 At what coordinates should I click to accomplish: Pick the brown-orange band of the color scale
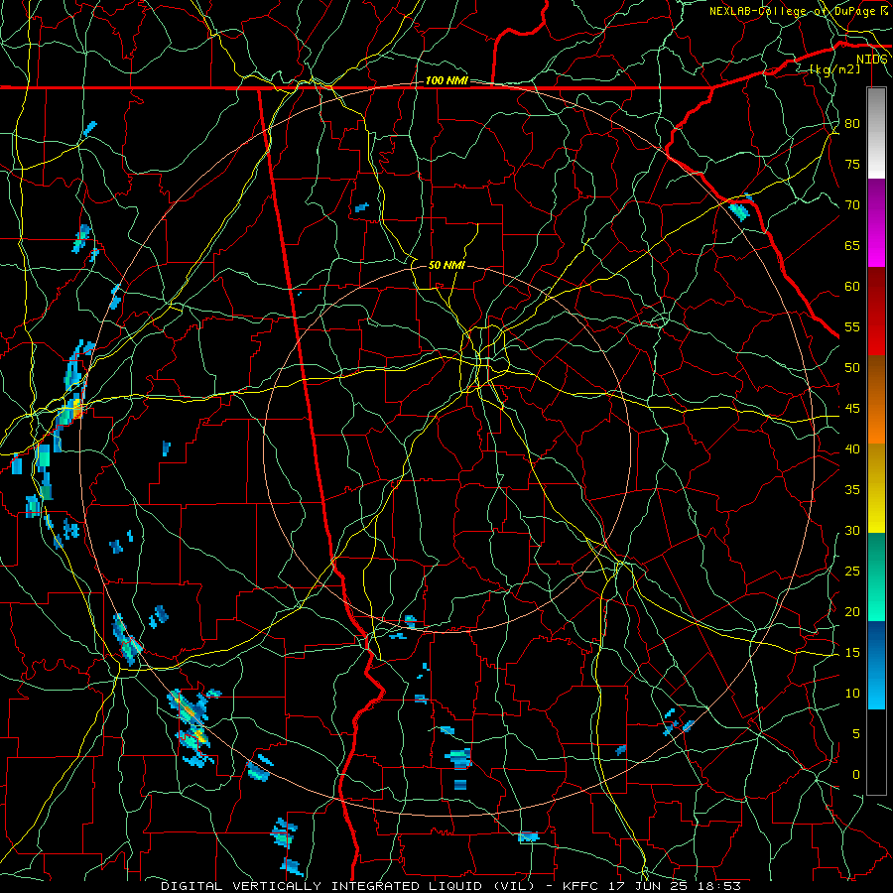coord(876,400)
